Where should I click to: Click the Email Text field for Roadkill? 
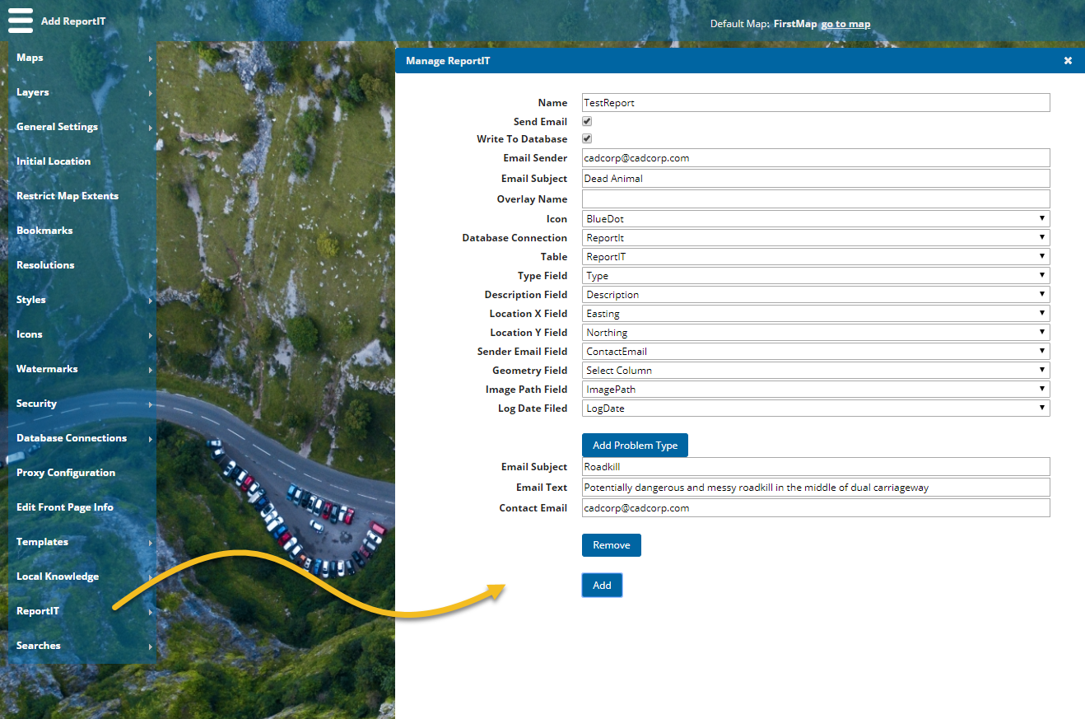pos(815,488)
